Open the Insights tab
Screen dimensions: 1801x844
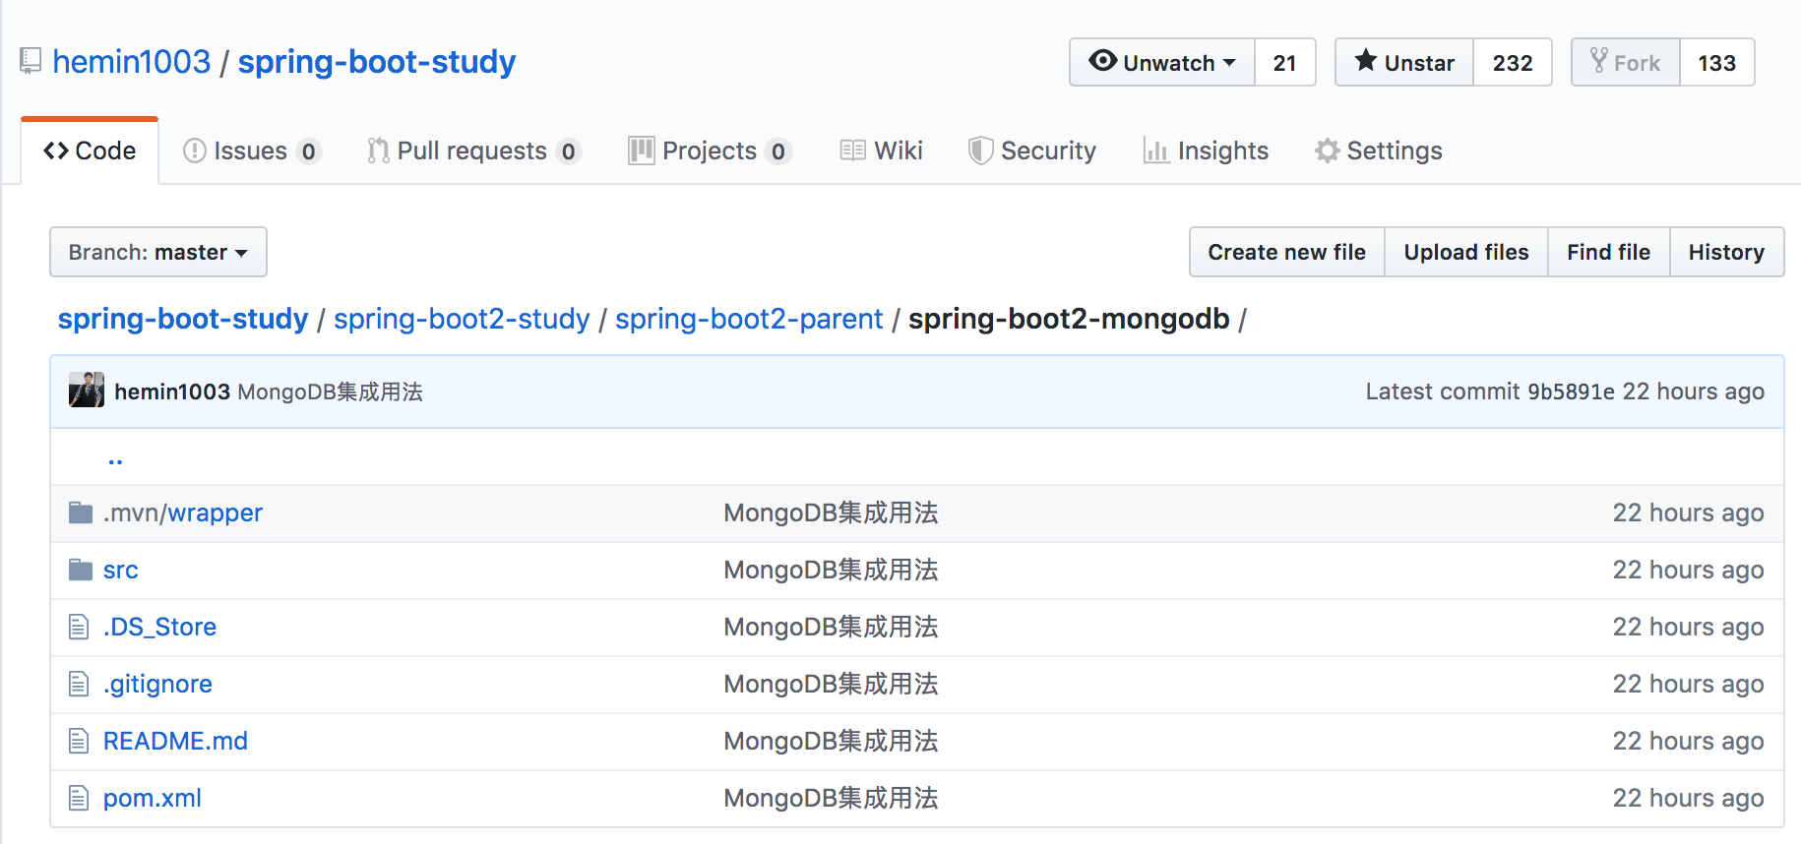coord(1206,151)
